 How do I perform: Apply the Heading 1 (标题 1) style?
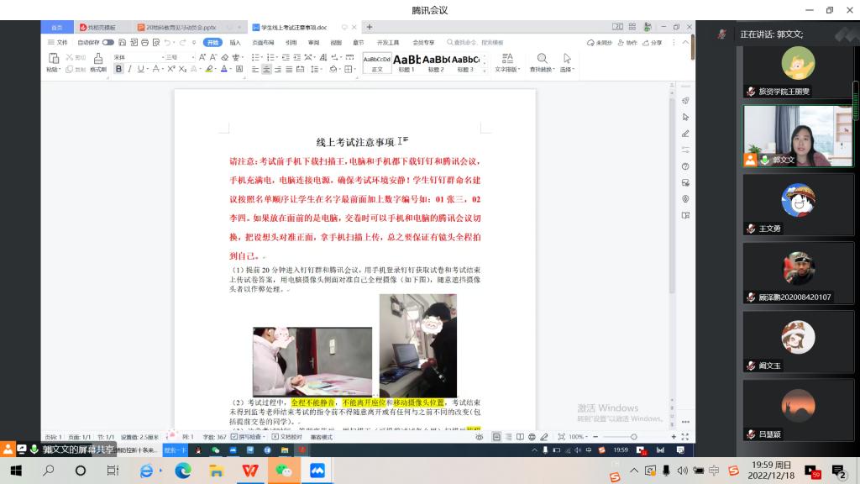[x=406, y=62]
